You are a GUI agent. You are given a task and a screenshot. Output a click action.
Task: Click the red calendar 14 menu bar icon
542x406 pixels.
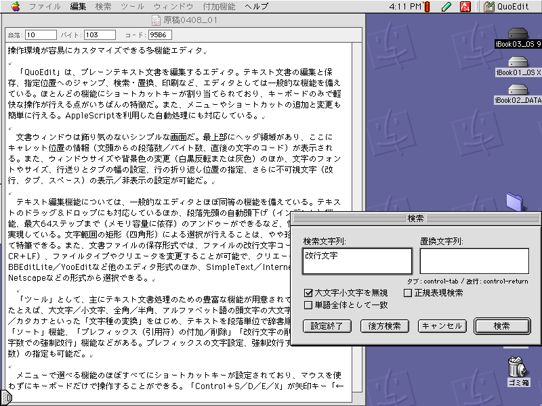coord(465,7)
